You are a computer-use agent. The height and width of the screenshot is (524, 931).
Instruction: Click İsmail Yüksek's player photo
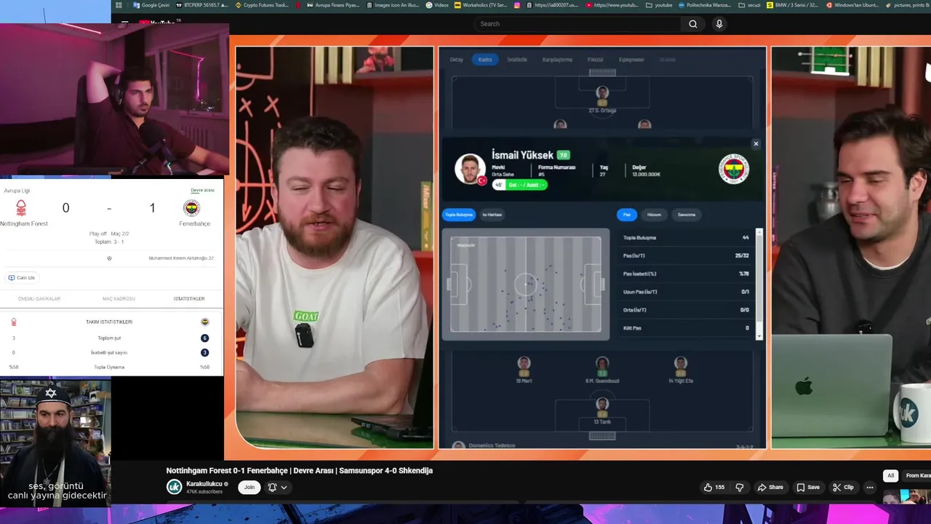(470, 169)
